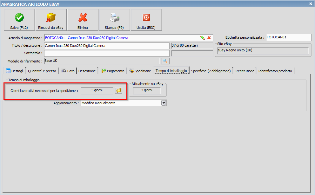
Task: Open Quantita' e prezzo tab
Action: click(x=42, y=71)
